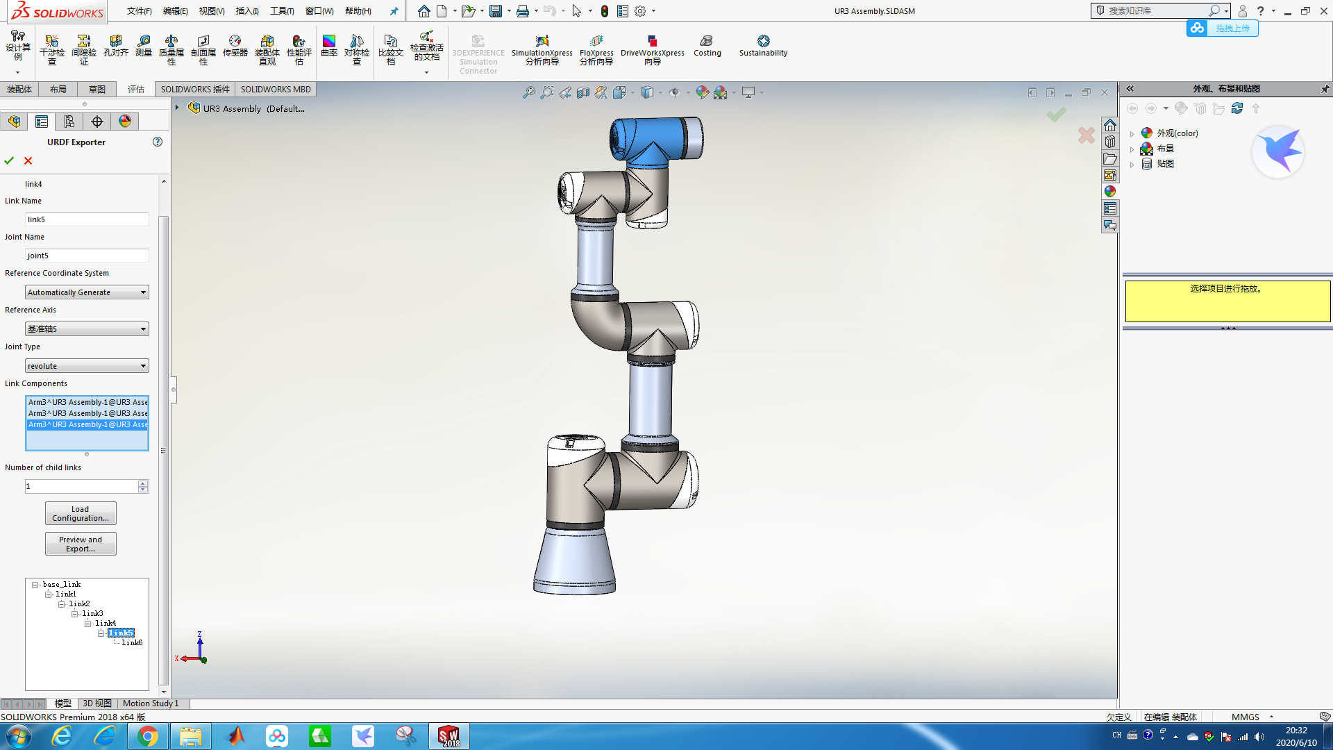Click the Load Configuration button
Screen dimensions: 1333x750
[x=81, y=513]
